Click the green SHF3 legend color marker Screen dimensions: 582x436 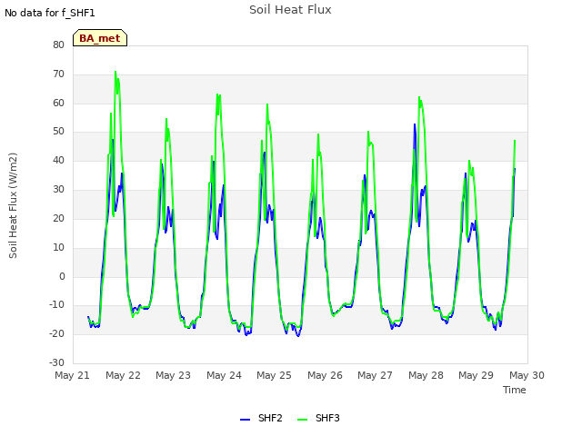[x=302, y=420]
